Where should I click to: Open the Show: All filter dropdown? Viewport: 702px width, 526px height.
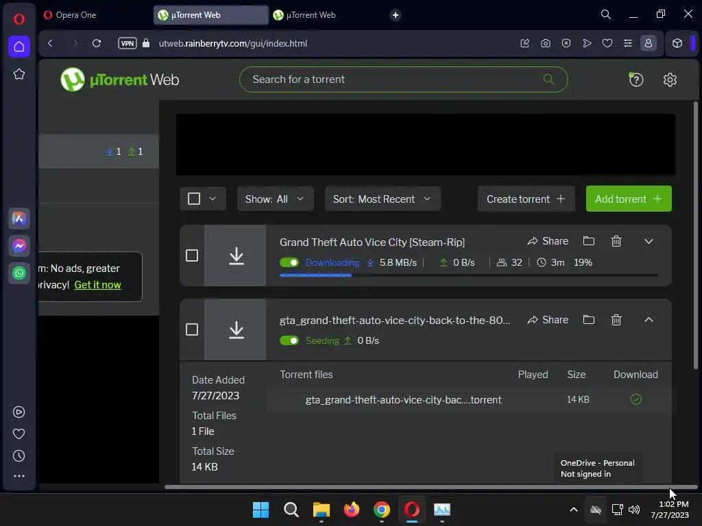tap(275, 199)
